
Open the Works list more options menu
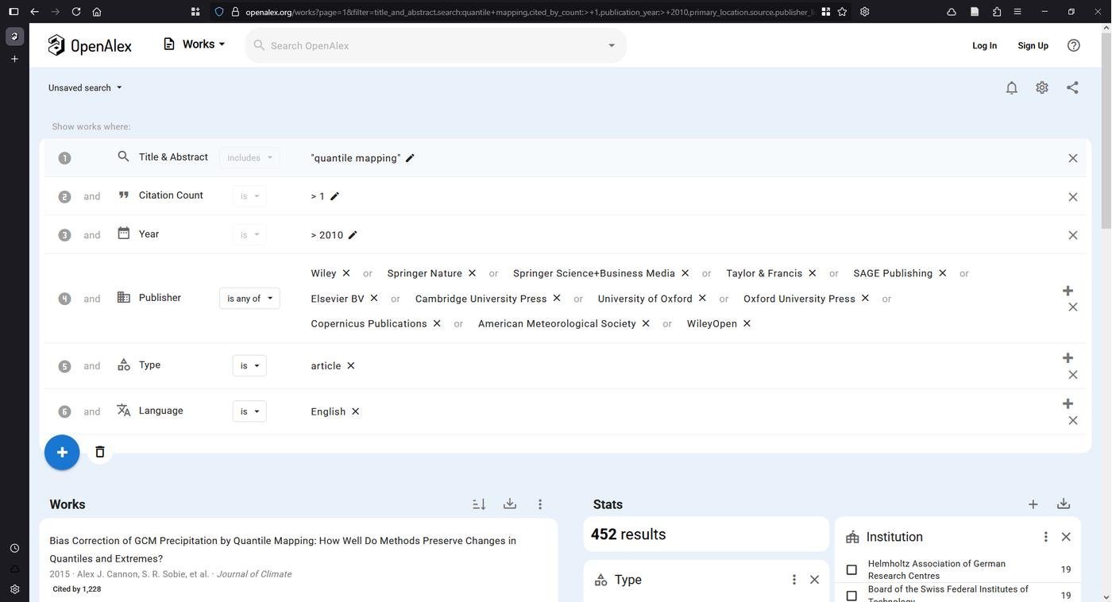[x=540, y=504]
